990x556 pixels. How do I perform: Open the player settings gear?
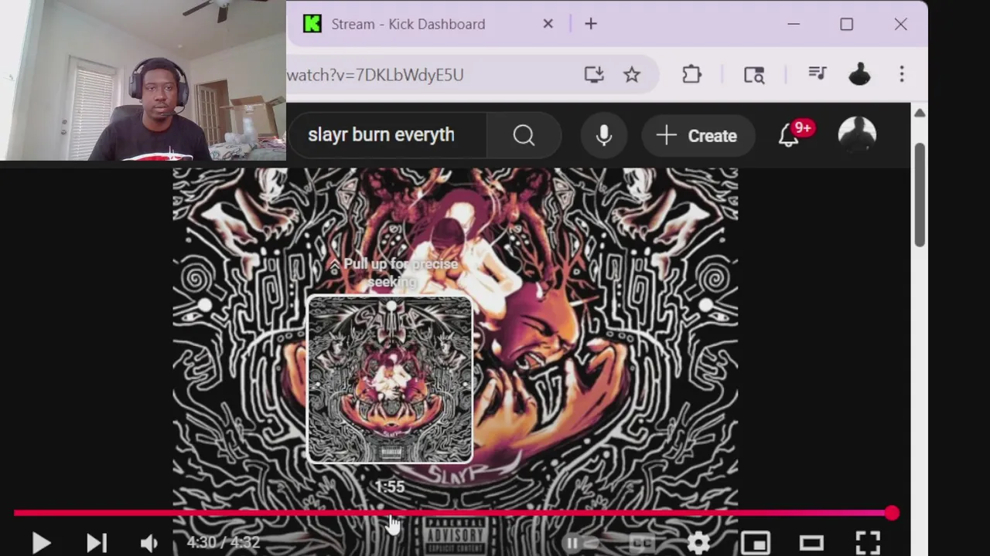click(698, 543)
